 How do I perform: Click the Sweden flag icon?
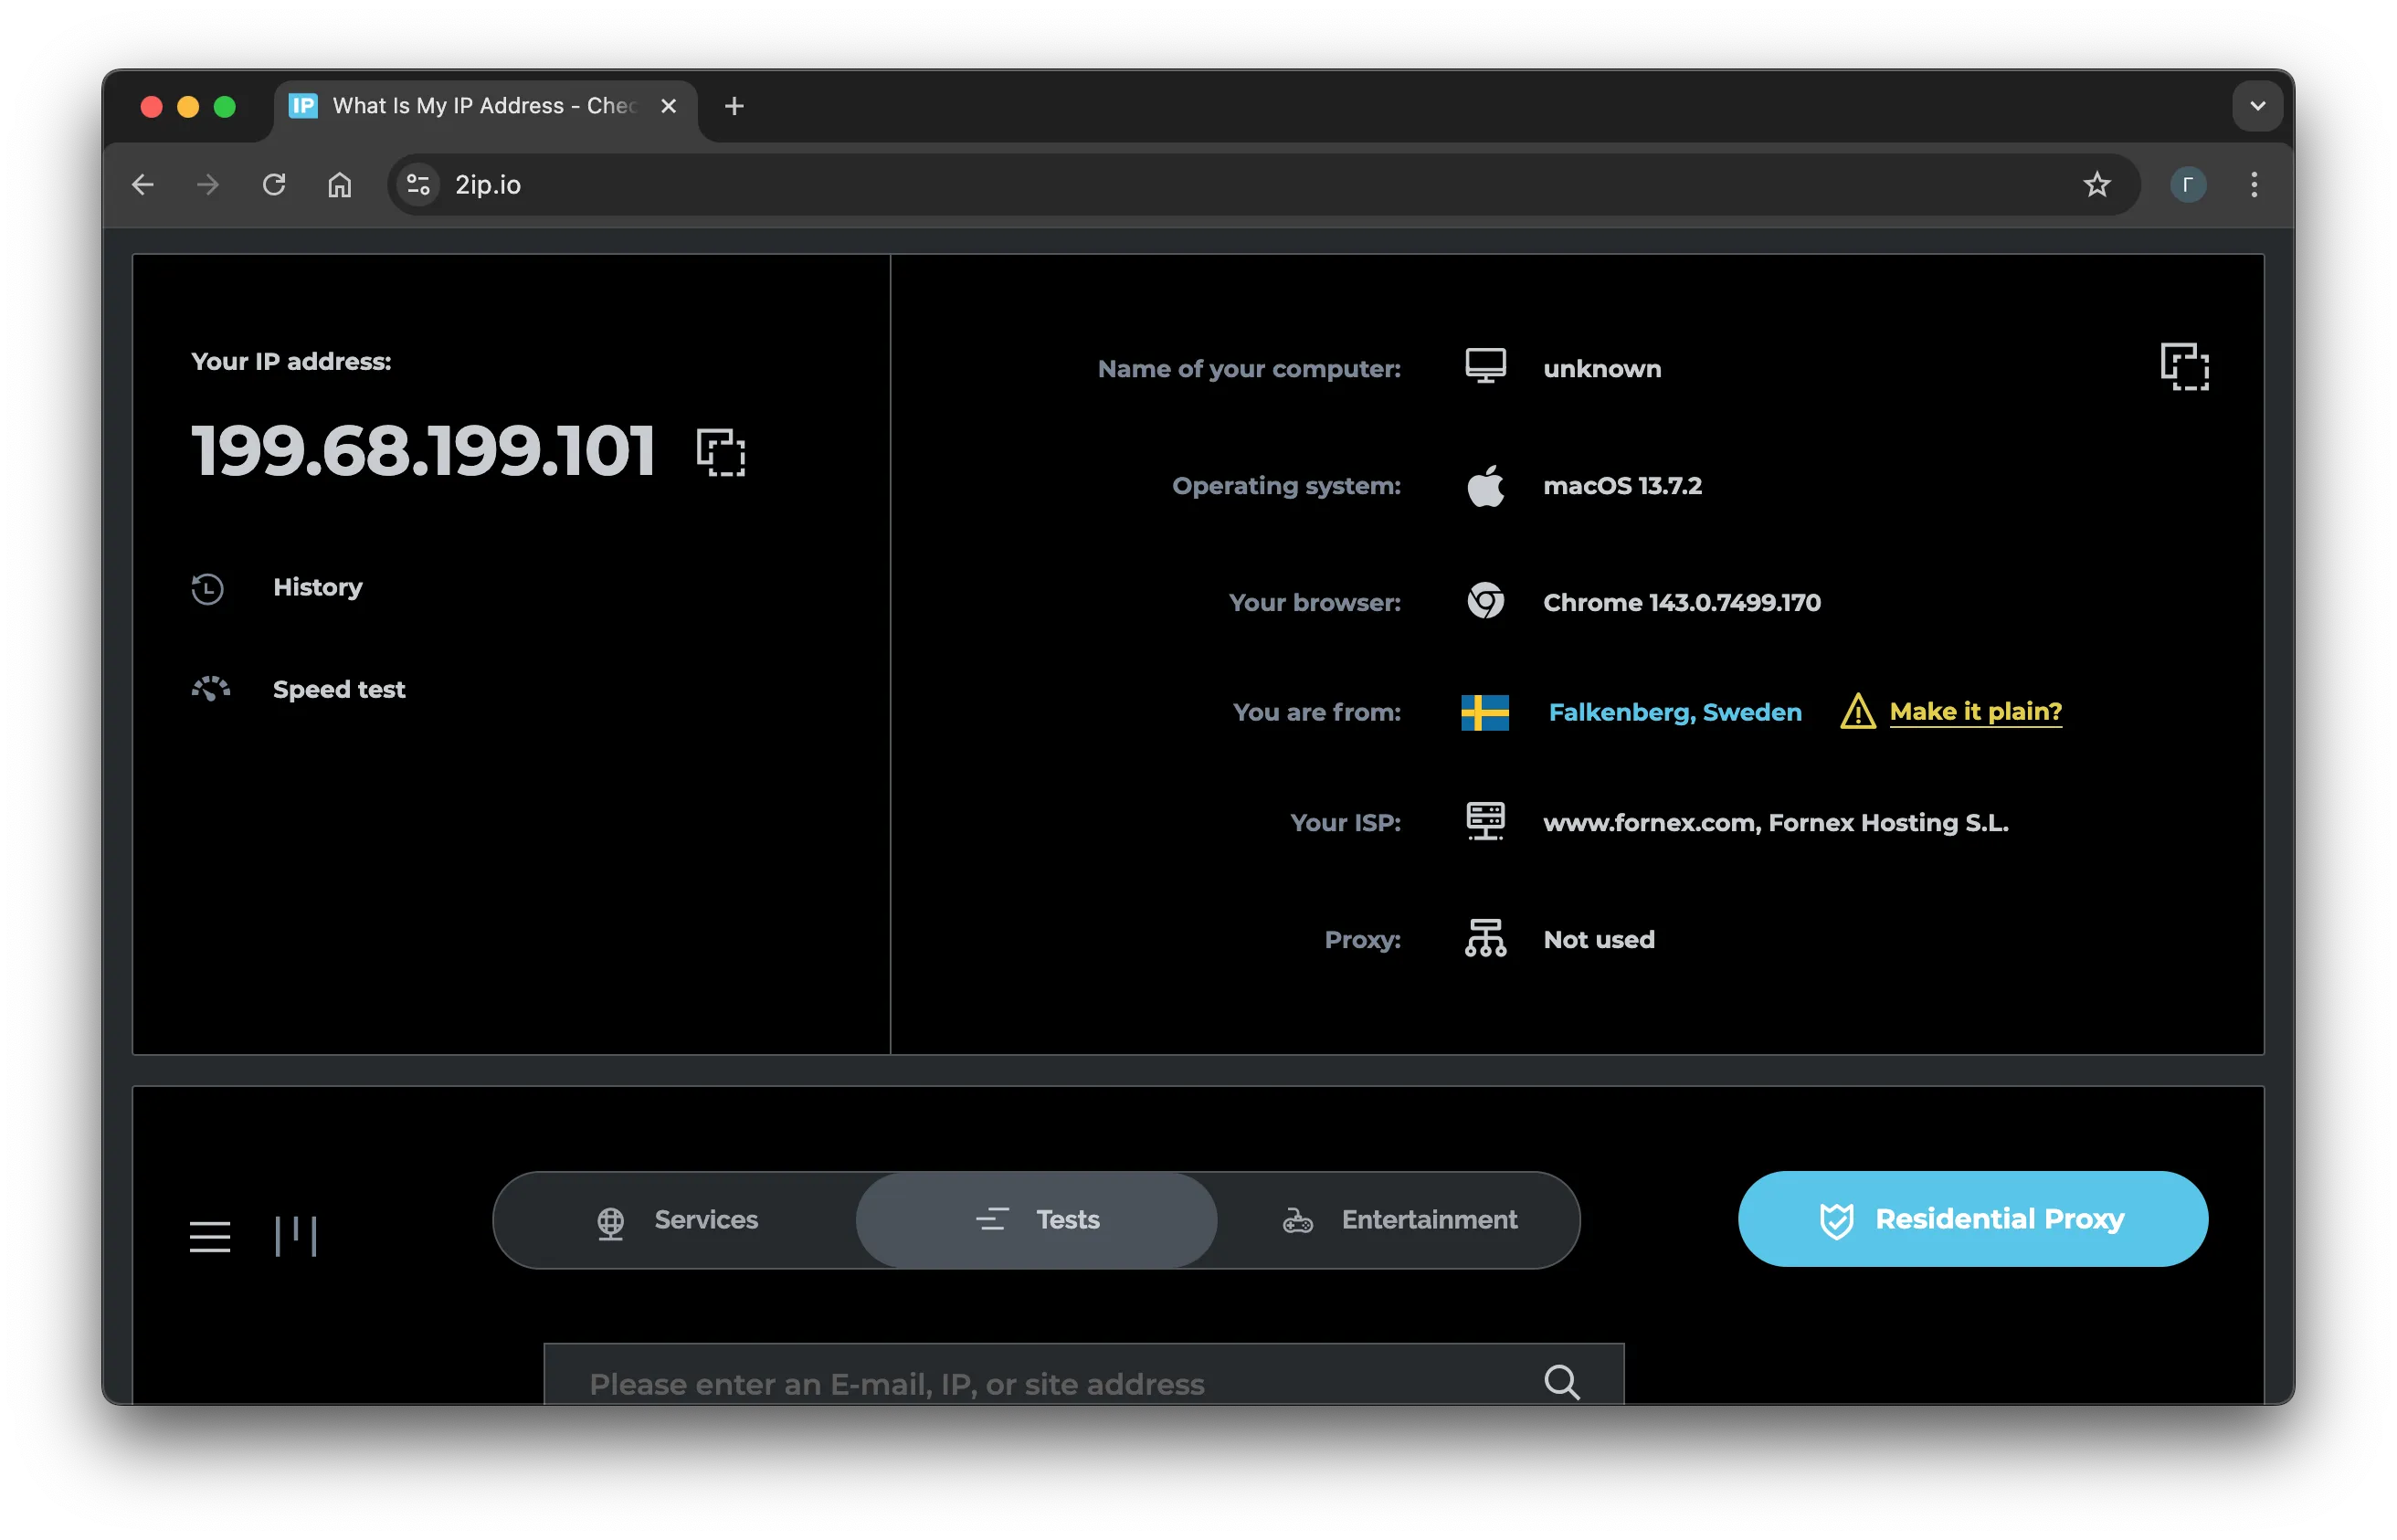(1485, 712)
